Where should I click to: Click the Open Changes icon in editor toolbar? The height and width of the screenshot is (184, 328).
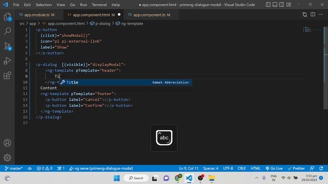(x=304, y=15)
